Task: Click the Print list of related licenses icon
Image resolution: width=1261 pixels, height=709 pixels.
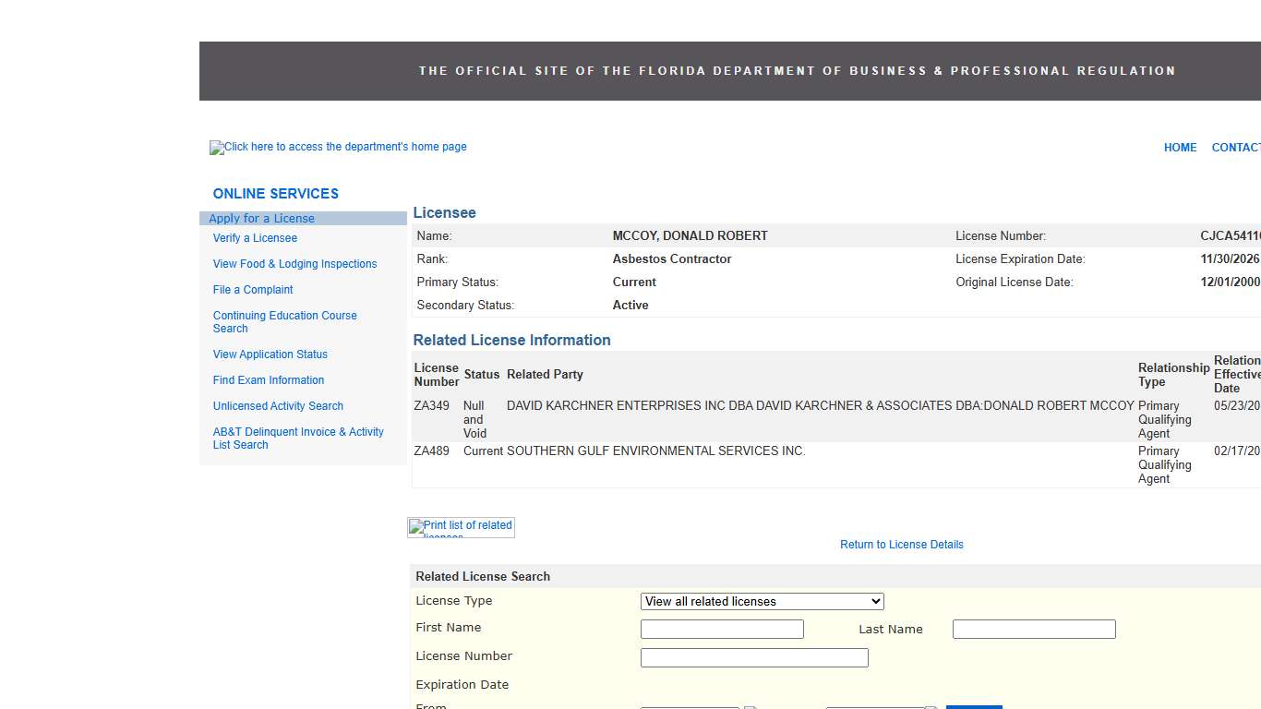Action: 460,526
